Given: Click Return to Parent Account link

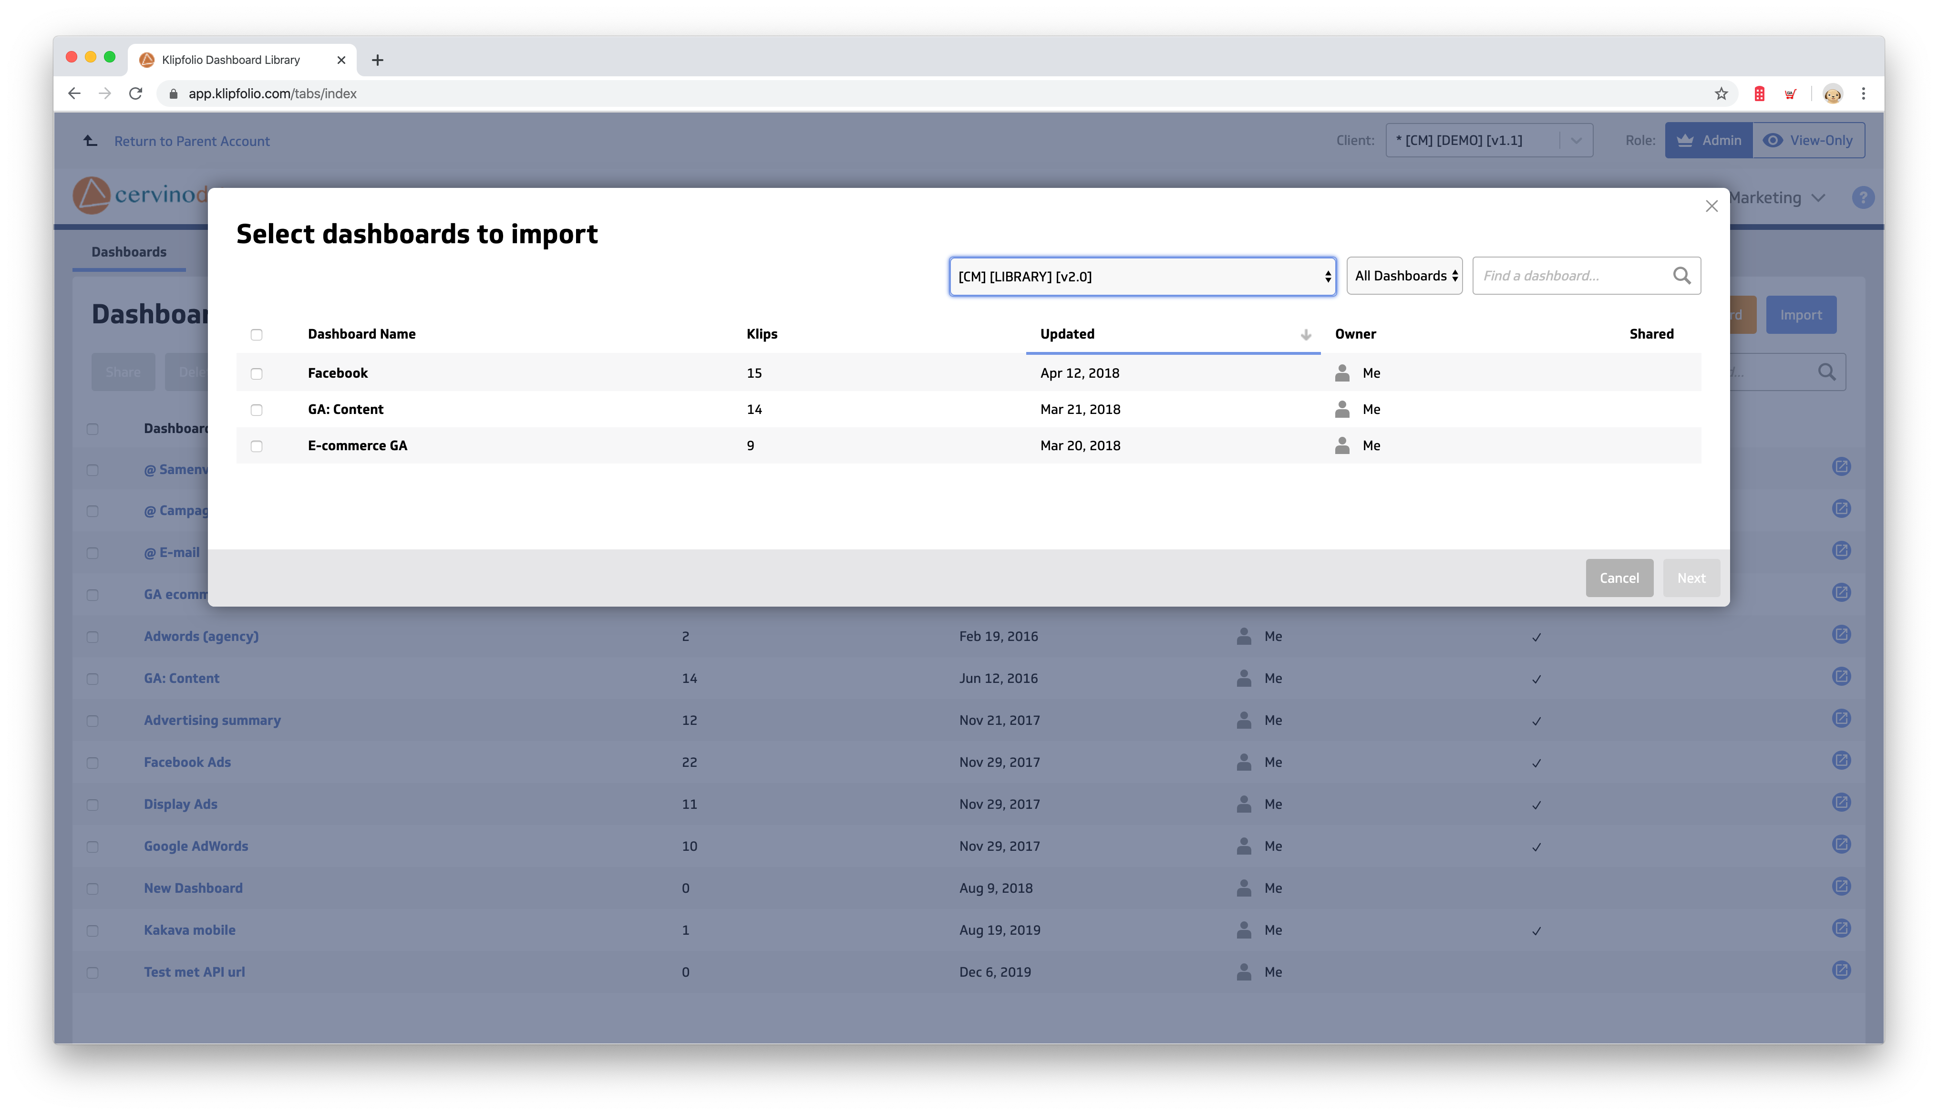Looking at the screenshot, I should point(191,141).
